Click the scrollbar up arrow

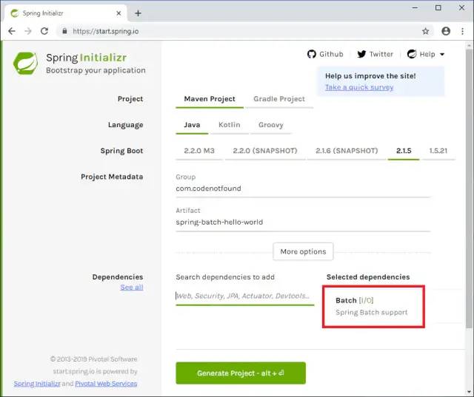(469, 46)
